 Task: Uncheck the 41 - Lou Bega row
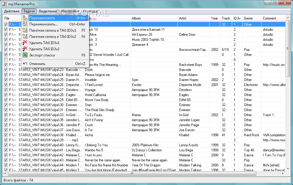click(x=6, y=150)
